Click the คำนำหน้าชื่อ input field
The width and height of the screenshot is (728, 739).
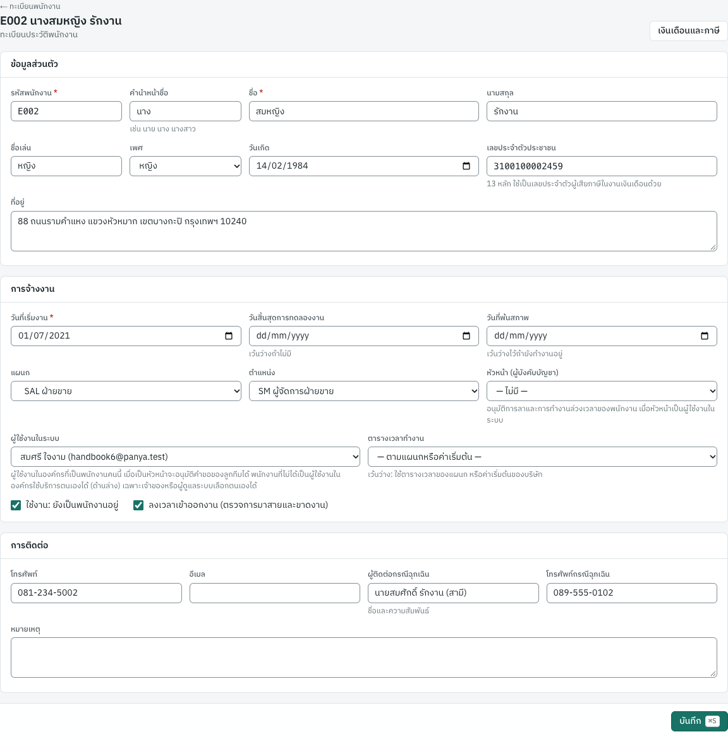[185, 111]
